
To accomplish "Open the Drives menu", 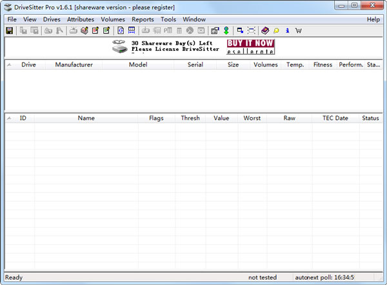I will click(52, 19).
